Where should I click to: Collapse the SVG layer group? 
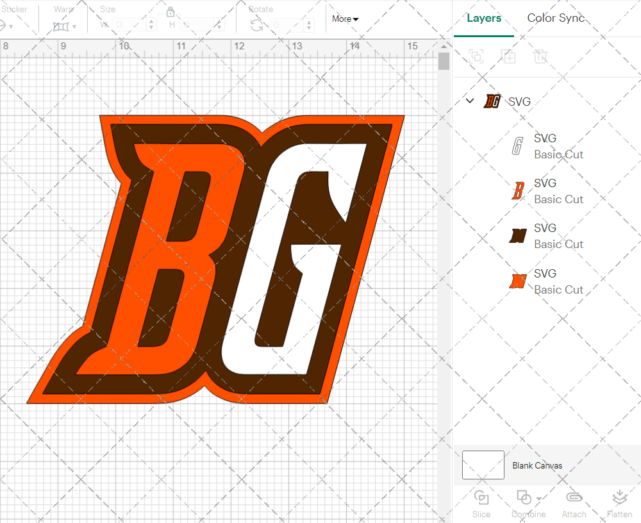(469, 101)
